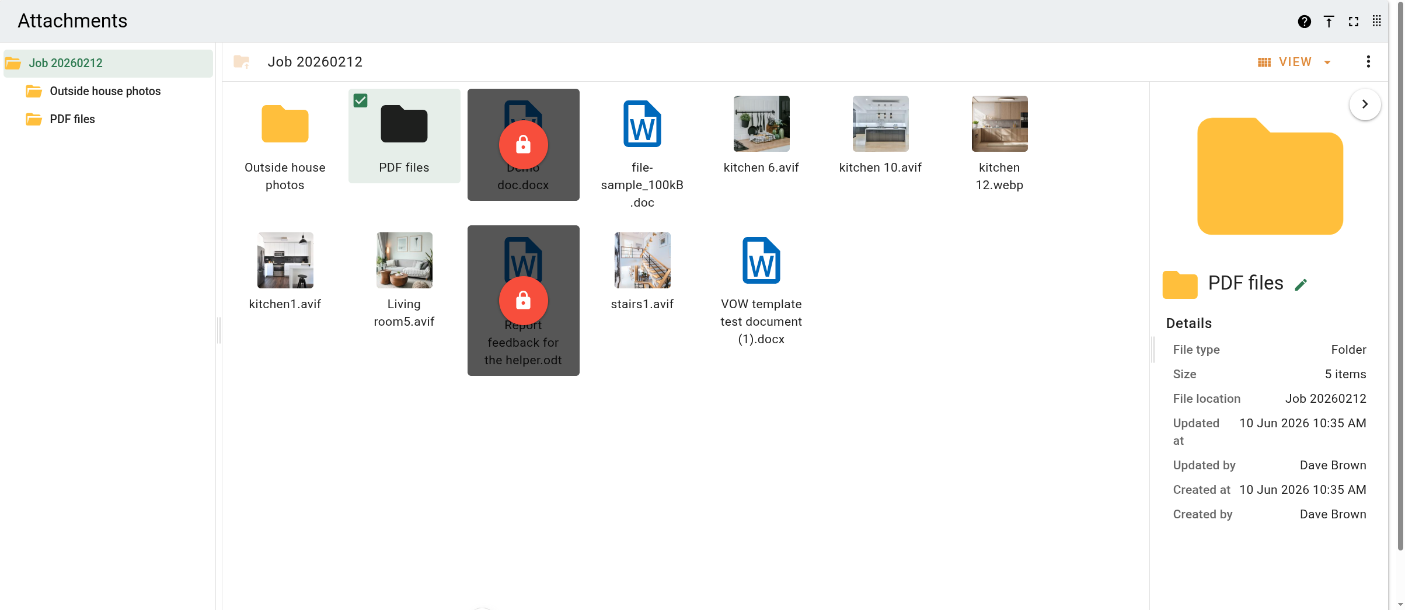Select PDF files in the sidebar tree

click(x=72, y=119)
